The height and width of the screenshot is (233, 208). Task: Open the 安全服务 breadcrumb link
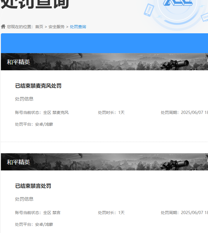pos(57,27)
